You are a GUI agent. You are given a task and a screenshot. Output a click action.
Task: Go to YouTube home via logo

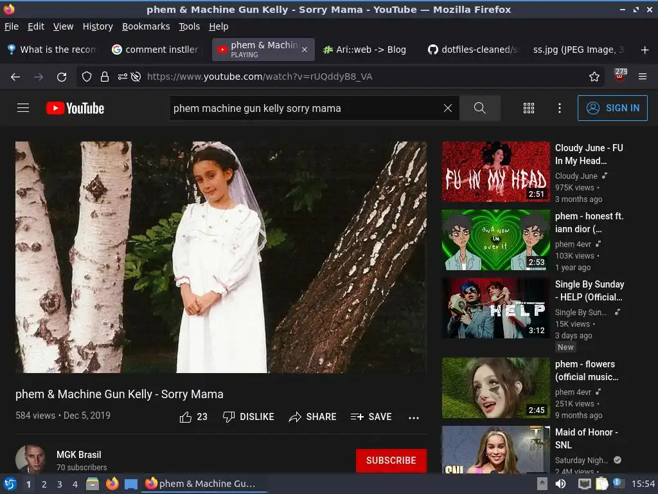pyautogui.click(x=75, y=108)
